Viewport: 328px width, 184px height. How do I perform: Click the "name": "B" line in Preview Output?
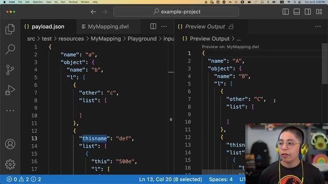(x=232, y=76)
